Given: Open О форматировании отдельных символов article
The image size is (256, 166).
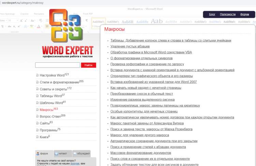Looking at the screenshot, I should click(x=141, y=58).
